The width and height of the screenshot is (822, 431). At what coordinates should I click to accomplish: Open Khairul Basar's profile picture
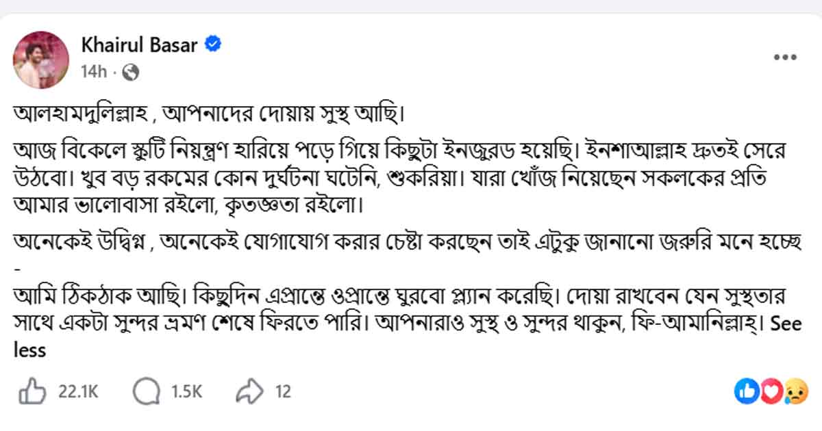coord(41,60)
